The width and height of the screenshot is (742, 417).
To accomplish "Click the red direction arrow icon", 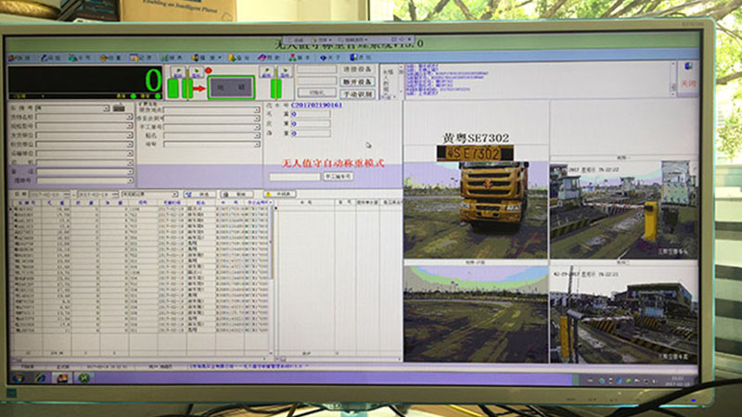I will coord(199,88).
